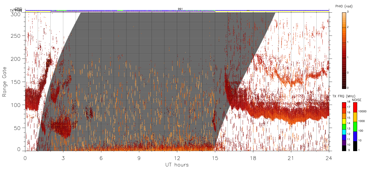Click the cyan 12–13 MHz TX FRQ swatch

pyautogui.click(x=344, y=132)
